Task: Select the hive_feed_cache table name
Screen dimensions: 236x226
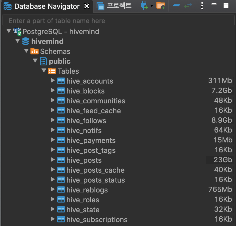Action: (x=94, y=111)
